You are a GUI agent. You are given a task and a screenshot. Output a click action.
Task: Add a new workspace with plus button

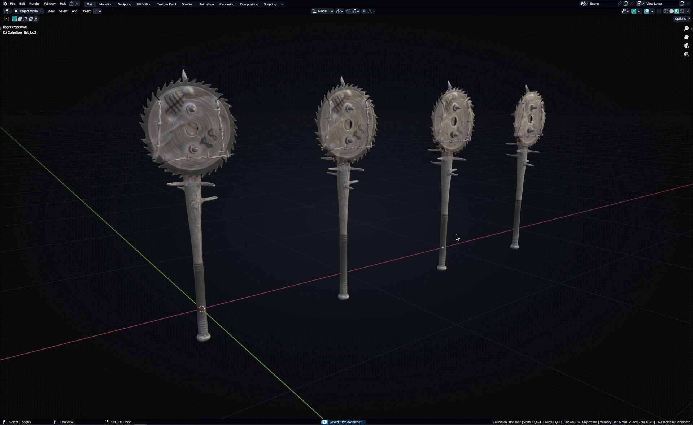pyautogui.click(x=282, y=4)
